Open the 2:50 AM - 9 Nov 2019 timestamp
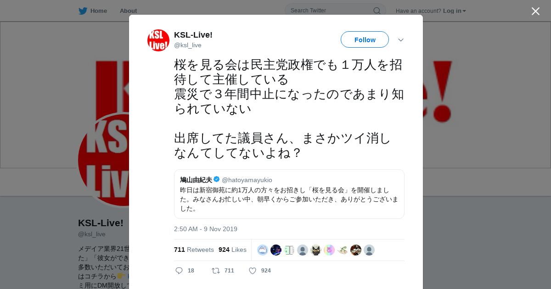 click(x=206, y=229)
